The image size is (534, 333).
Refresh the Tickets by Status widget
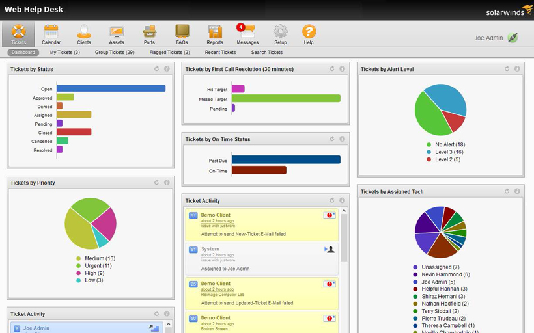coord(157,69)
